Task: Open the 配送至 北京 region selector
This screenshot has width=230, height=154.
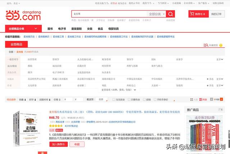Action: click(x=102, y=99)
